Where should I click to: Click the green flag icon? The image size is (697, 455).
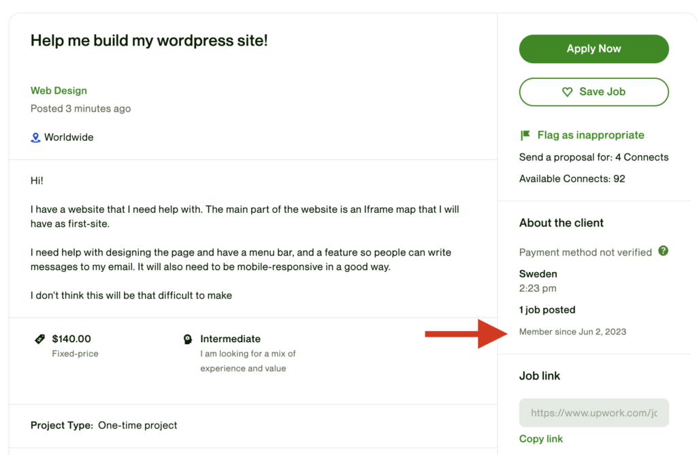[525, 135]
